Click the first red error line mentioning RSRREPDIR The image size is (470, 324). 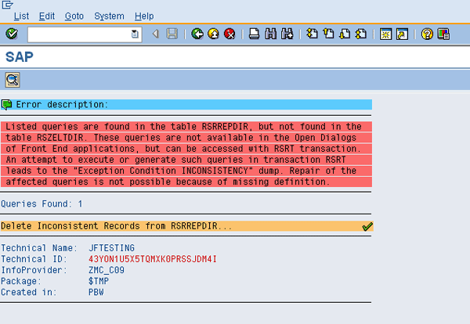(186, 127)
